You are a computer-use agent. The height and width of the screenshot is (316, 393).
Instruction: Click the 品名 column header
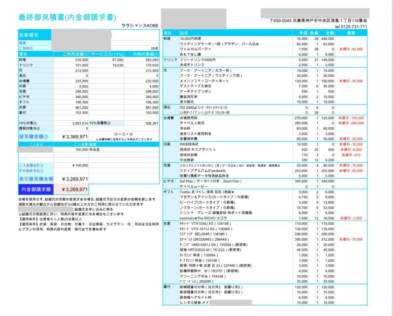click(184, 33)
